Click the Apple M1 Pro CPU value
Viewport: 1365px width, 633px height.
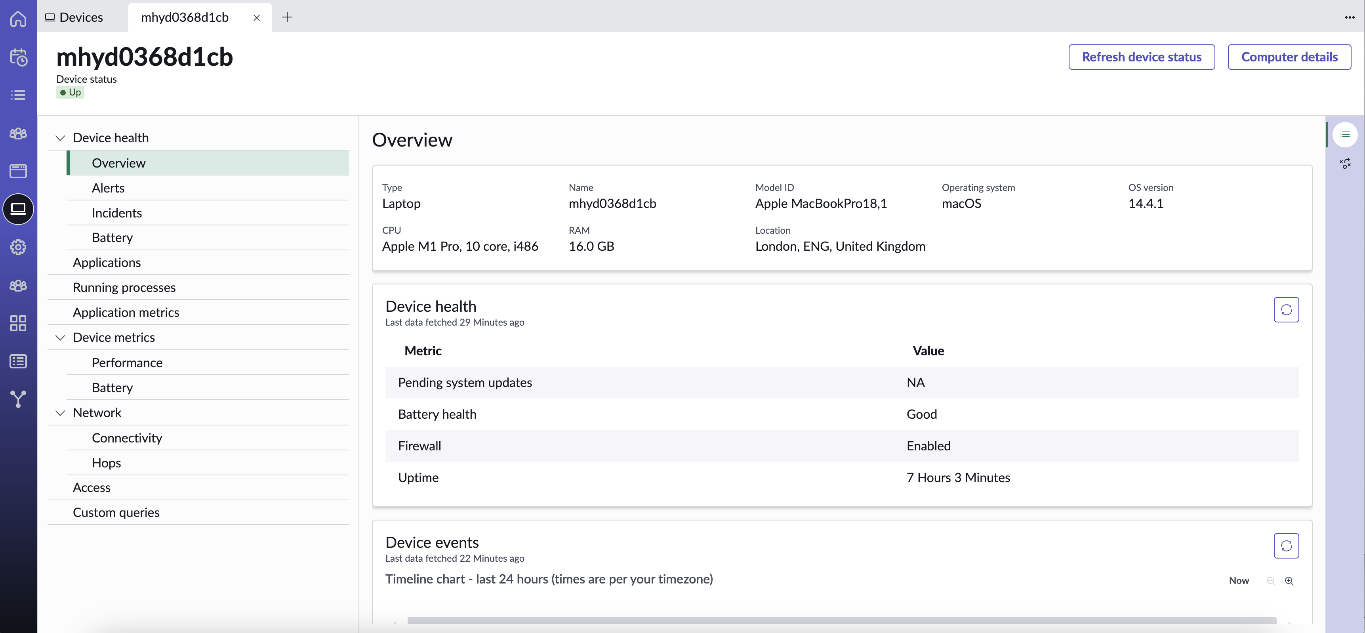click(460, 246)
